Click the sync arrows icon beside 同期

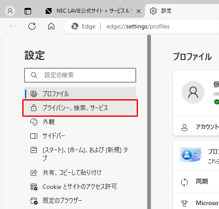(184, 182)
